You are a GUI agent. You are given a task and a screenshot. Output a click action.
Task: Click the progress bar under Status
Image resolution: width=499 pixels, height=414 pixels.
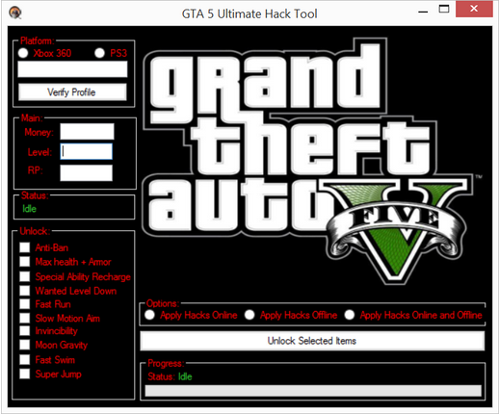point(313,391)
